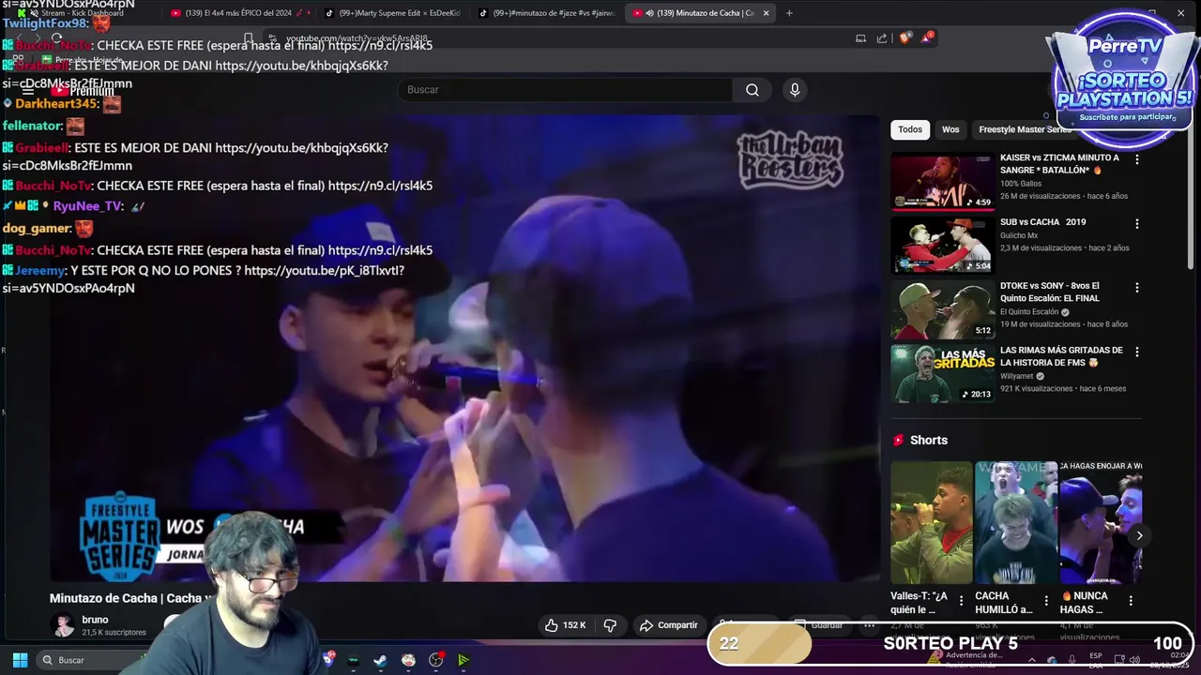
Task: Select the Freestyle Master Series filter chip
Action: (x=1025, y=129)
